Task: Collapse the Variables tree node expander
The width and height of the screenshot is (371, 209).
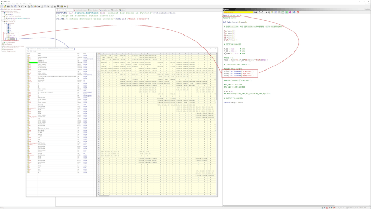Action: tap(5, 23)
